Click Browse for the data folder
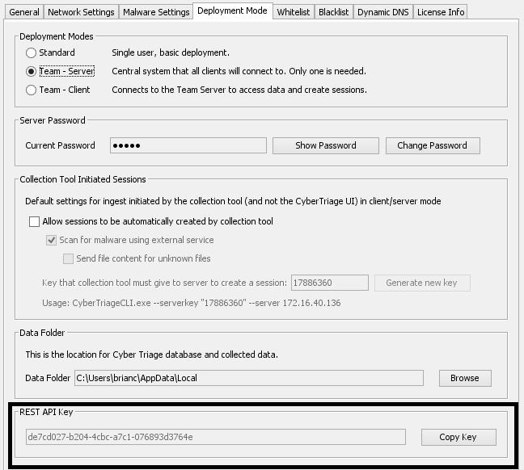 (x=465, y=378)
